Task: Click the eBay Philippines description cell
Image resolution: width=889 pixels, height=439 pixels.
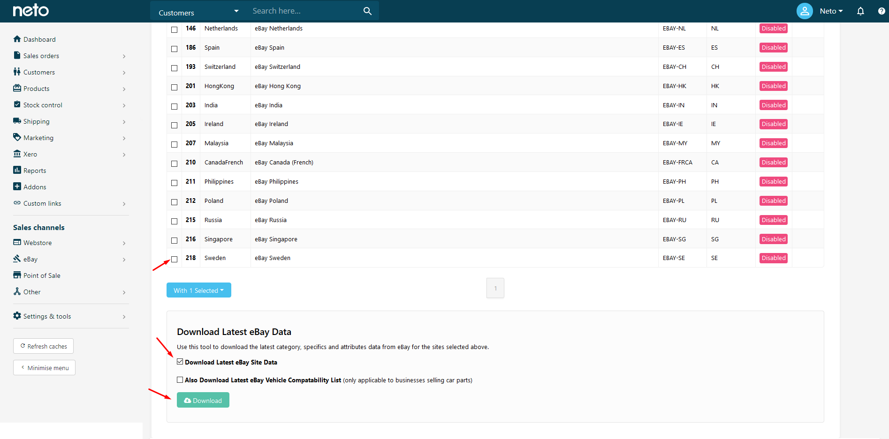Action: tap(455, 181)
